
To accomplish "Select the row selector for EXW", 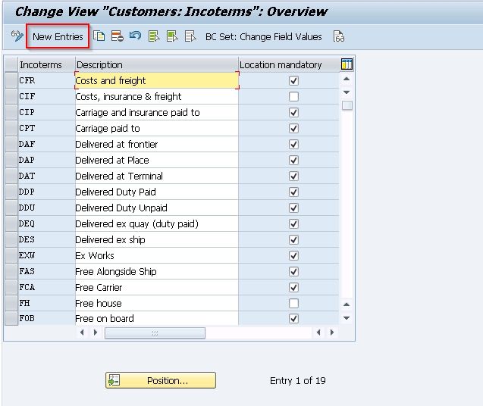I will pyautogui.click(x=11, y=255).
